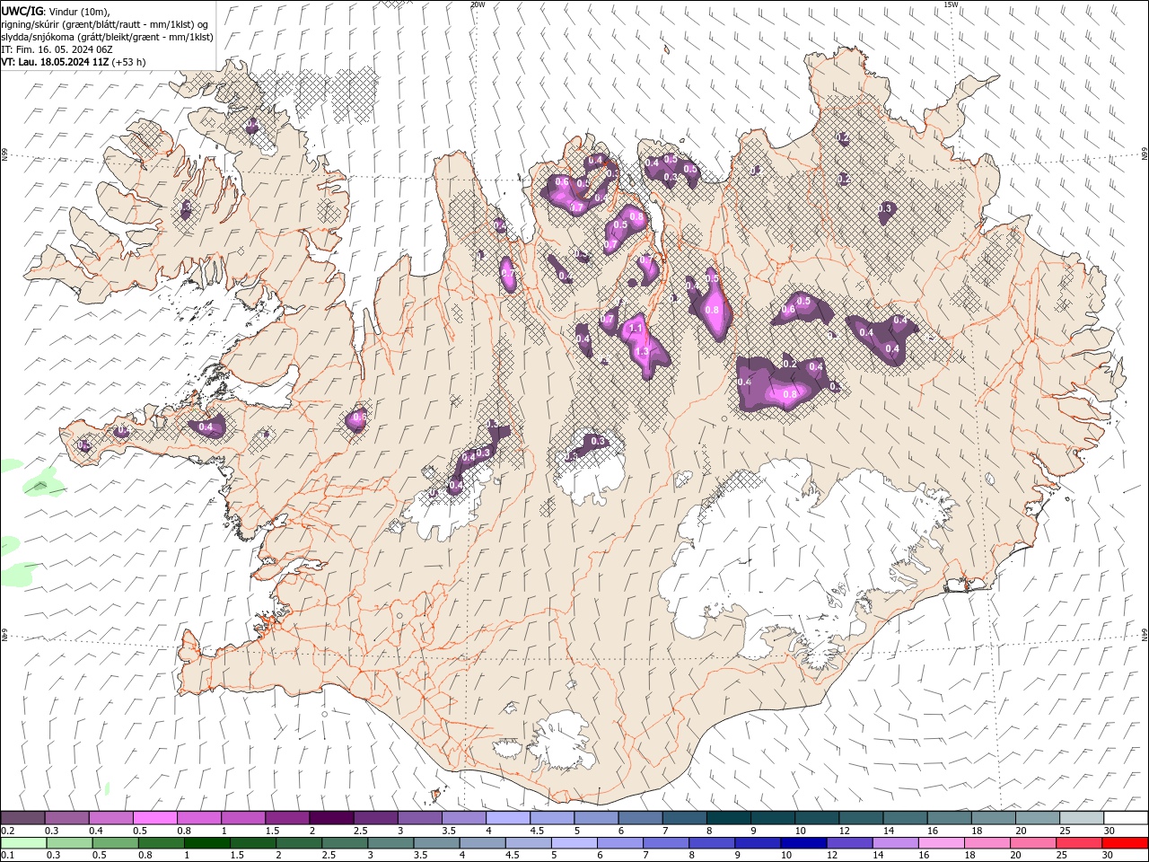Image resolution: width=1149 pixels, height=862 pixels.
Task: Select the deep navy blue 10 rain scale swatch
Action: [803, 843]
